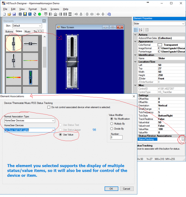186x197 pixels.
Task: Toggle the grid icon in toolbar
Action: tap(20, 14)
